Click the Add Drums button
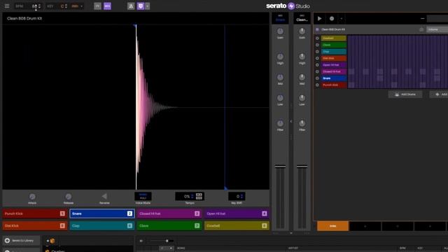The image size is (448, 252). pyautogui.click(x=405, y=94)
